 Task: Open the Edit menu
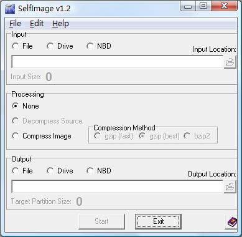37,24
